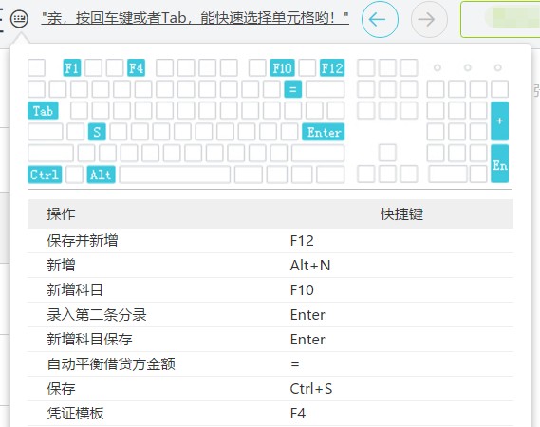Click the highlighted equals key
This screenshot has height=427, width=540.
click(x=293, y=89)
